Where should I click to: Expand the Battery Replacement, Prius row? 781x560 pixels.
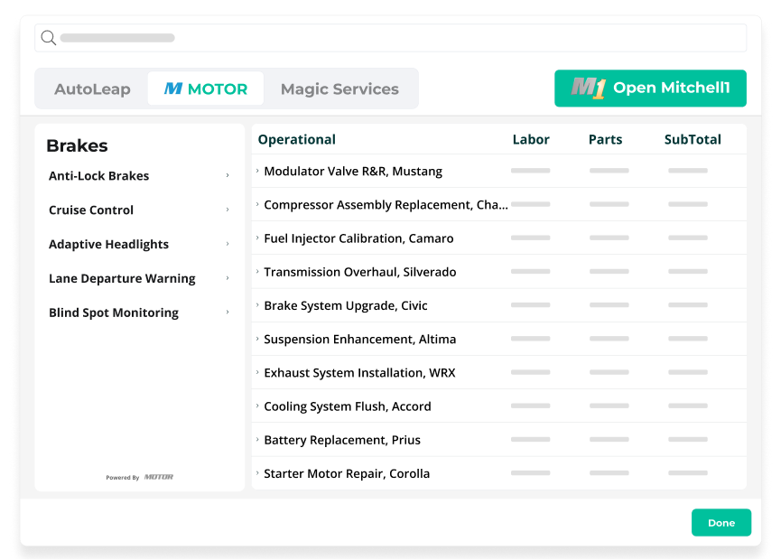click(x=257, y=440)
